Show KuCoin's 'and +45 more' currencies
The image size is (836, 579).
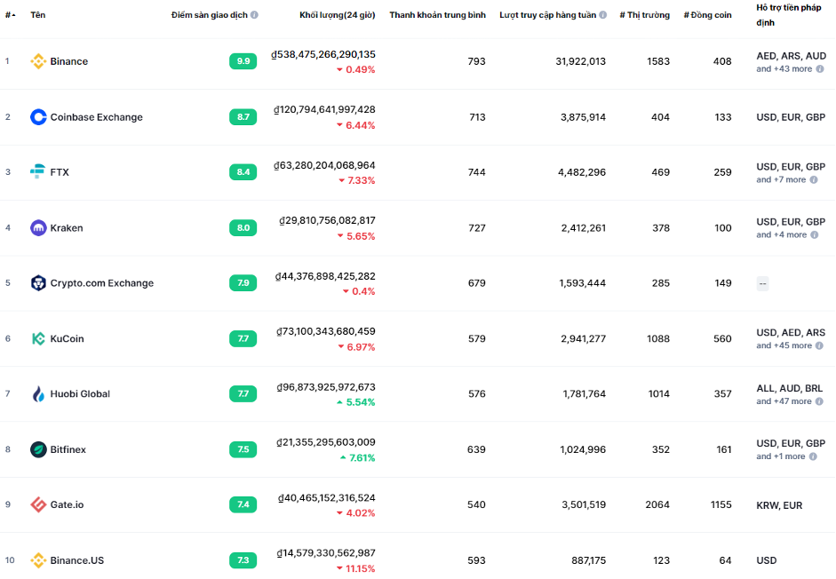coord(784,345)
